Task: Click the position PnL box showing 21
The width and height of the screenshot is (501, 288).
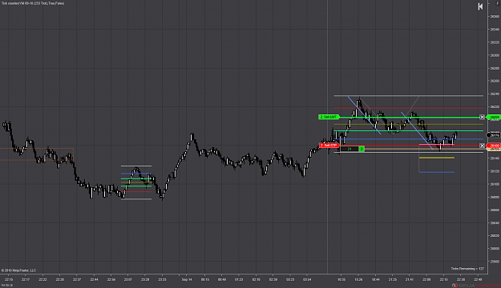Action: (x=349, y=149)
